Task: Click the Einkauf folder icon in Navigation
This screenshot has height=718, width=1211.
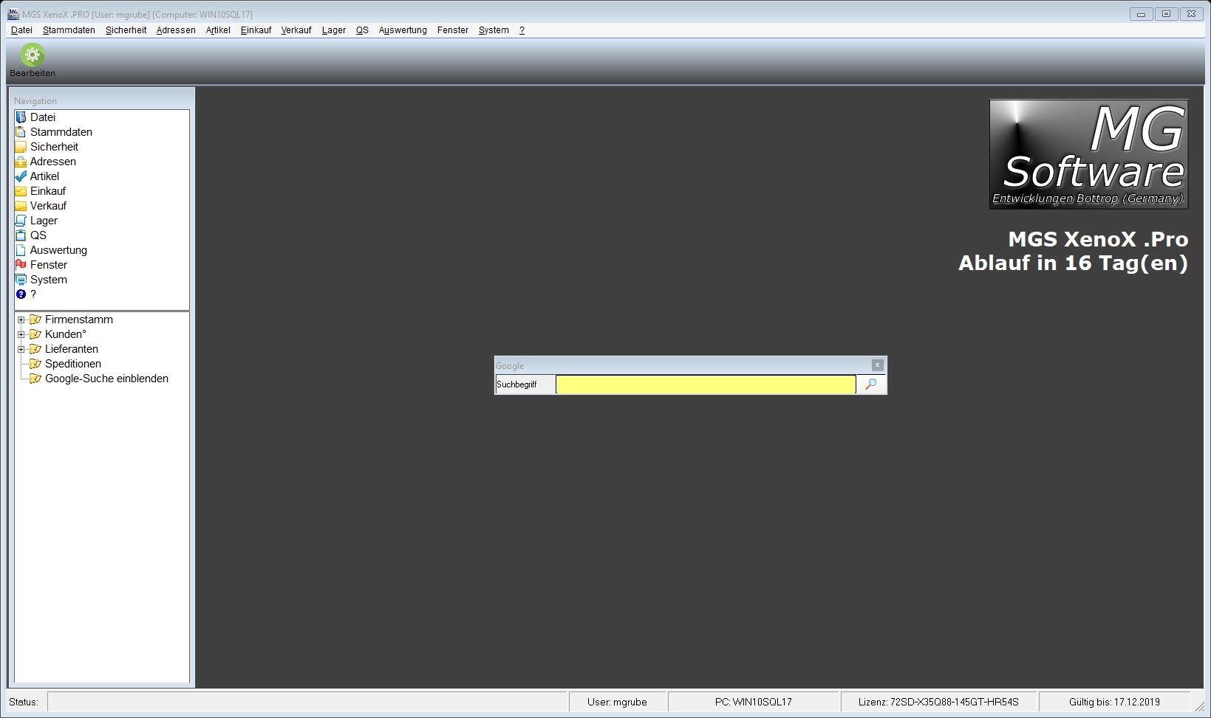Action: (21, 191)
